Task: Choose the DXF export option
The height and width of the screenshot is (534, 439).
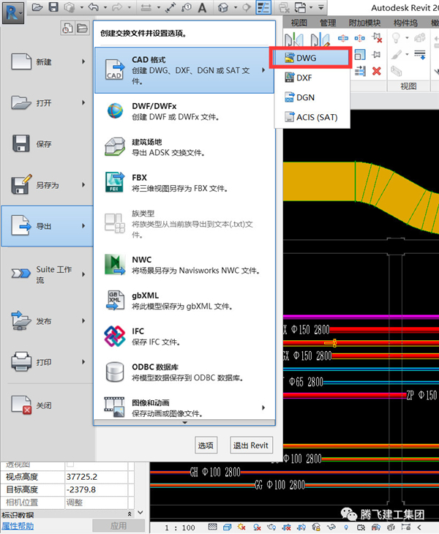Action: pos(305,77)
